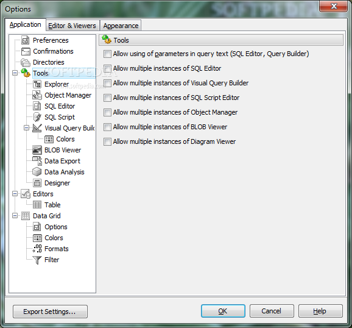Click the Editors node icon

(x=26, y=194)
